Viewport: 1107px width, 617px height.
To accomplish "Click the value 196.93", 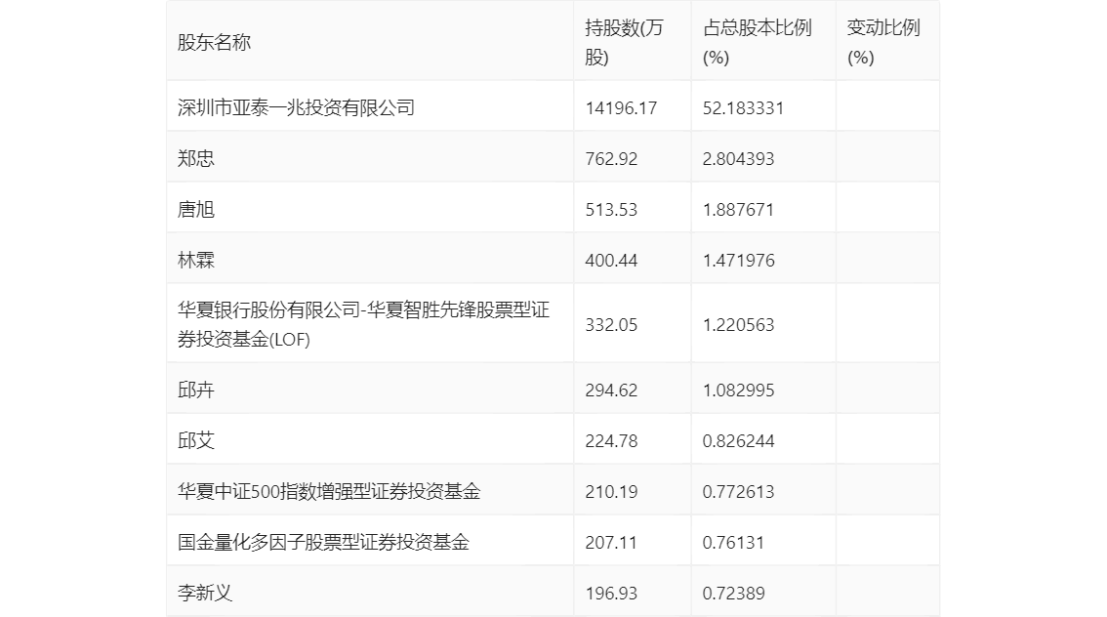I will (x=611, y=594).
